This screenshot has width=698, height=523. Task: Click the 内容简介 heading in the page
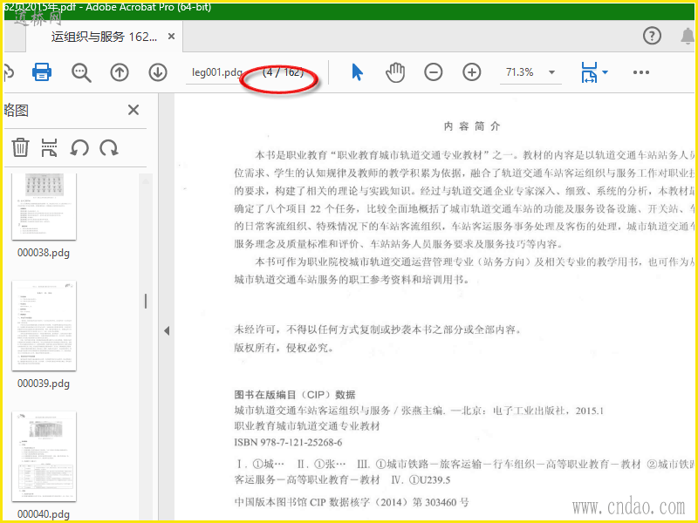click(x=472, y=126)
